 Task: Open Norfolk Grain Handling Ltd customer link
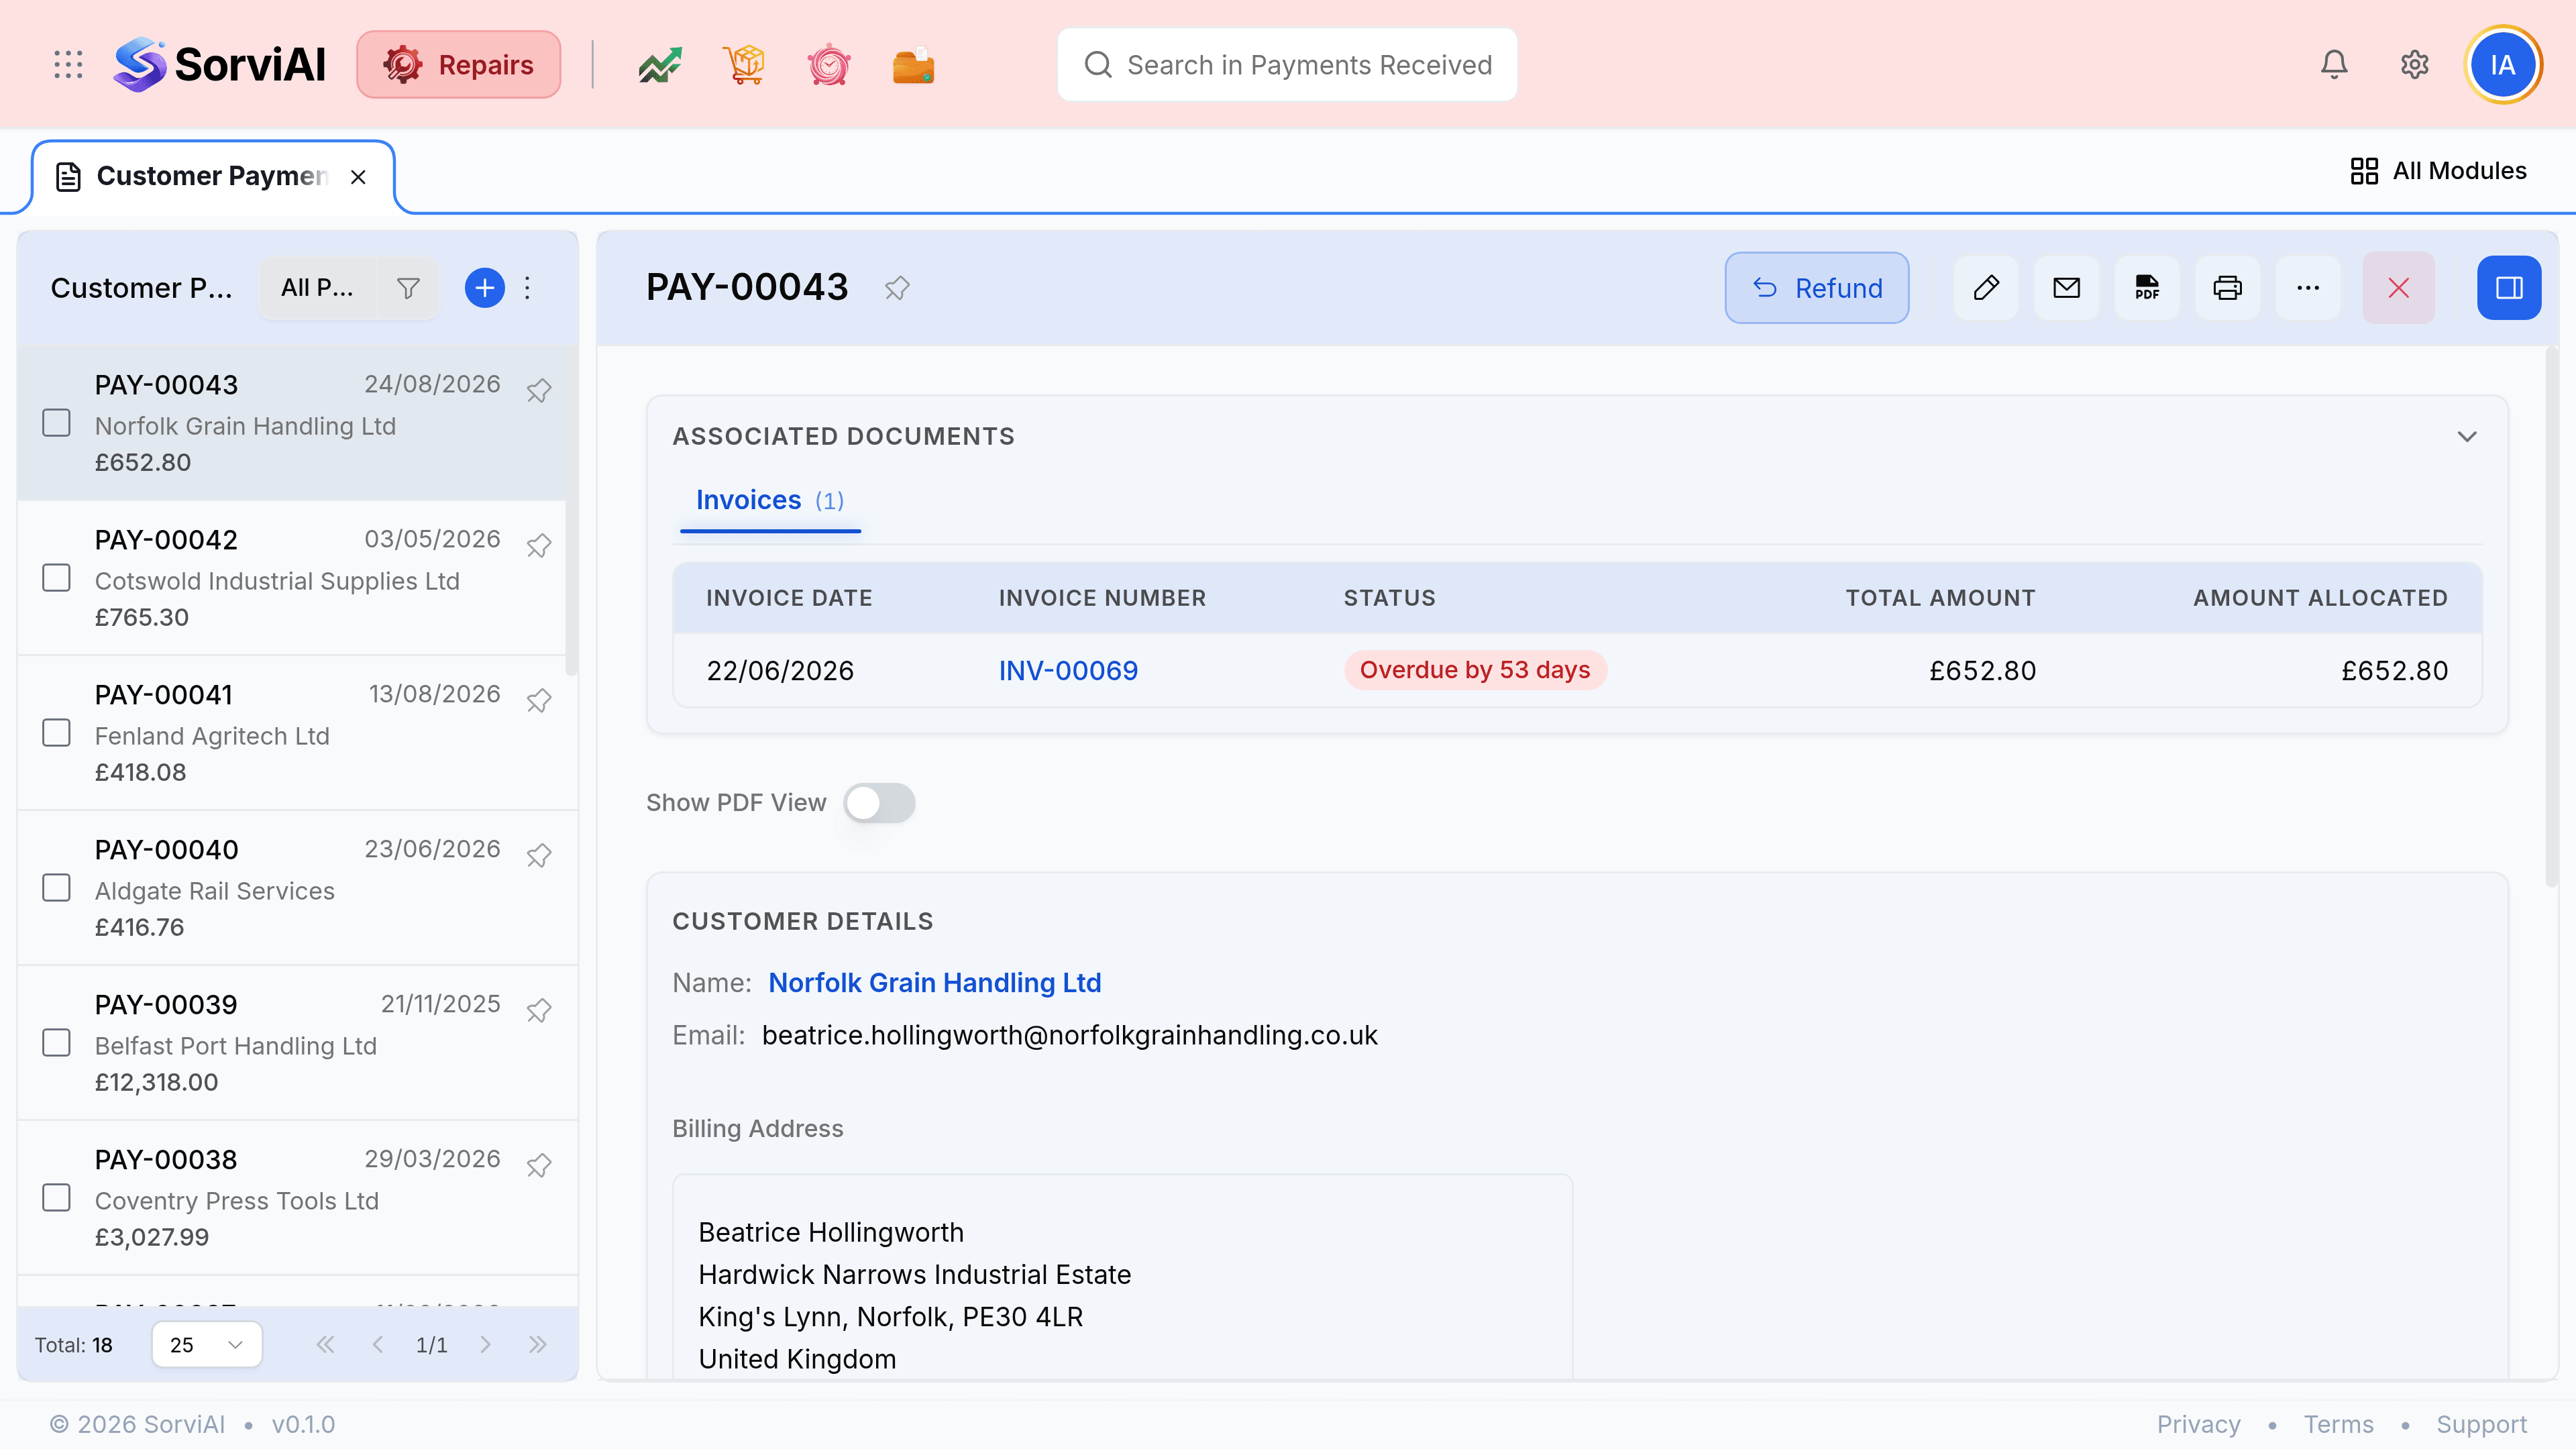(x=935, y=983)
